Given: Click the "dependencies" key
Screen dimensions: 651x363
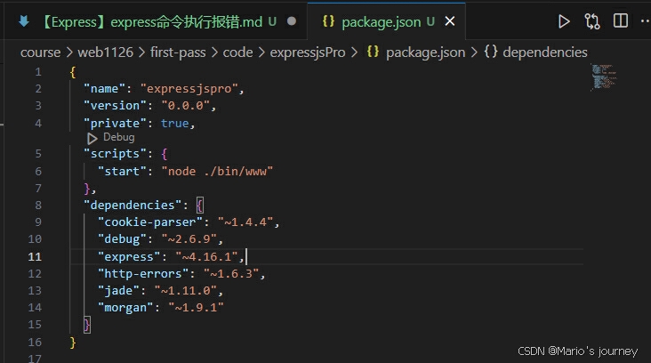Looking at the screenshot, I should pos(133,206).
